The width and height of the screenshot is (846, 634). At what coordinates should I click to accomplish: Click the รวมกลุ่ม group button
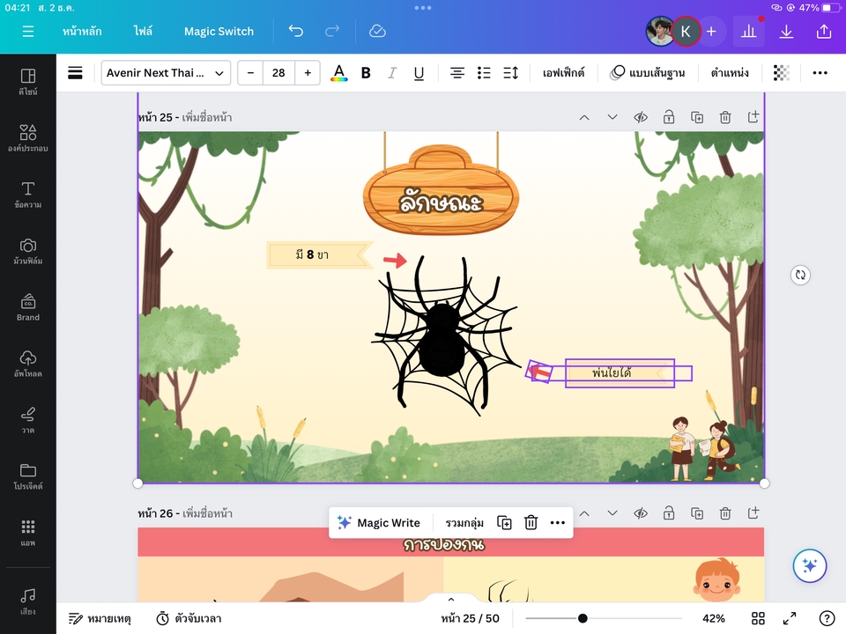[x=464, y=523]
